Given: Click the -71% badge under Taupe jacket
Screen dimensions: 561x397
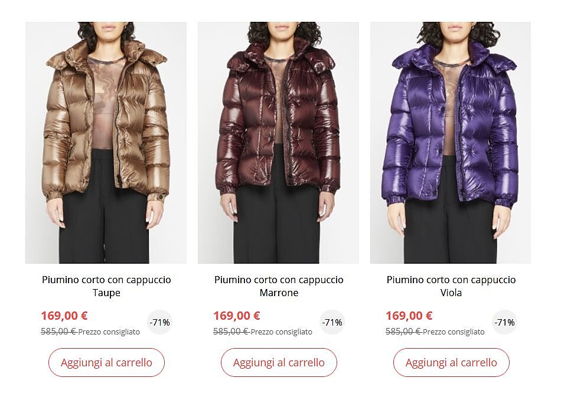Looking at the screenshot, I should [x=159, y=322].
